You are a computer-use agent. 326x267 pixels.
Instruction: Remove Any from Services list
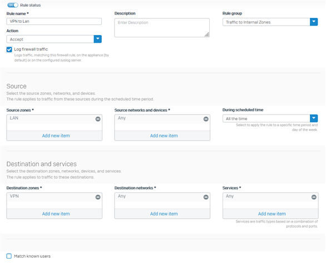[314, 197]
